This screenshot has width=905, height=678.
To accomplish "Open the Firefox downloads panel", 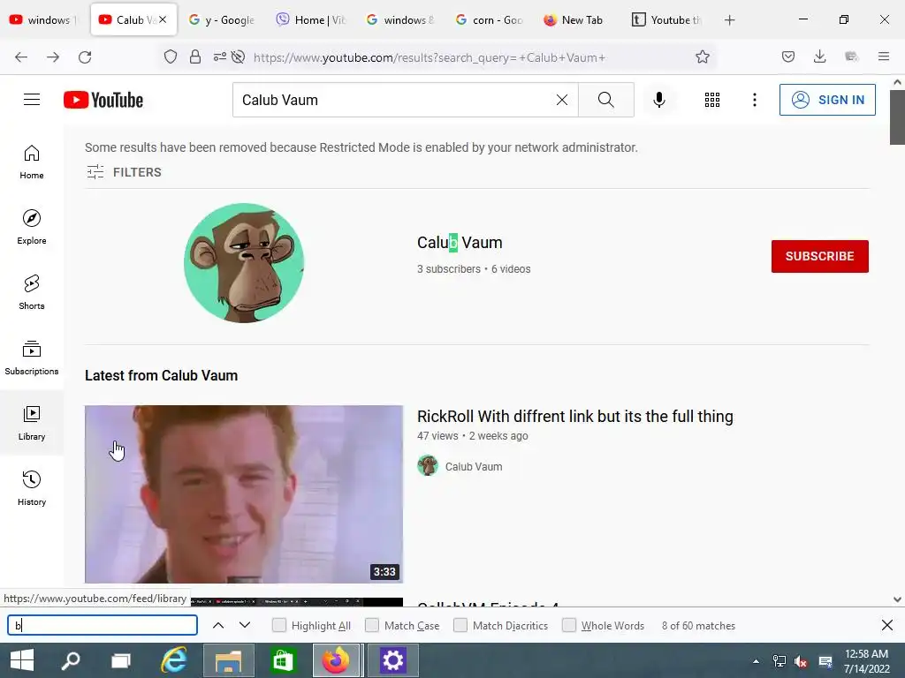I will click(819, 56).
